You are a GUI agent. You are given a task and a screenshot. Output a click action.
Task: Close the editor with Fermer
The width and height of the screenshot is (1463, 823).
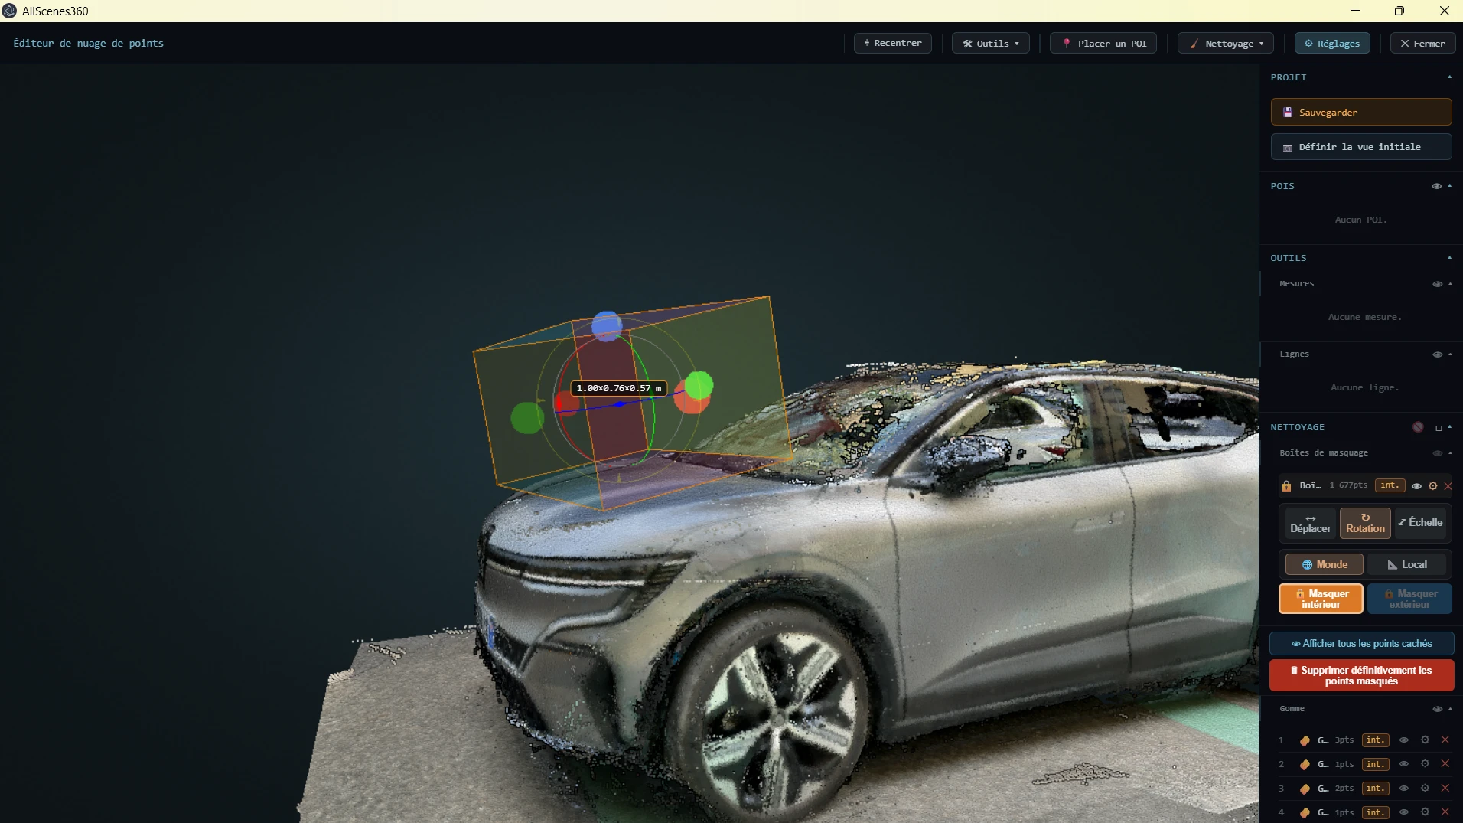(1422, 44)
